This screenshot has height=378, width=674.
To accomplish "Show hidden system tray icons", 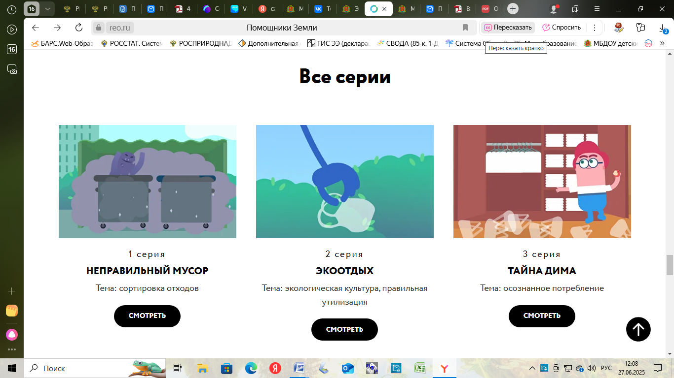I will pos(532,368).
